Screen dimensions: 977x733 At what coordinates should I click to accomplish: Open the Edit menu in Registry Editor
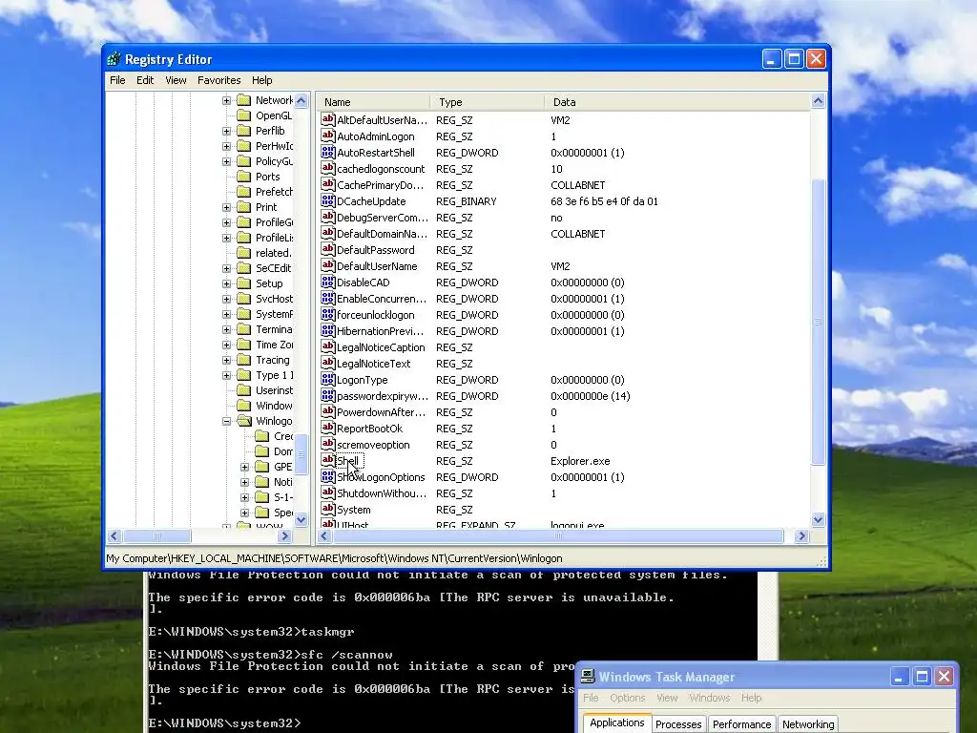[145, 80]
